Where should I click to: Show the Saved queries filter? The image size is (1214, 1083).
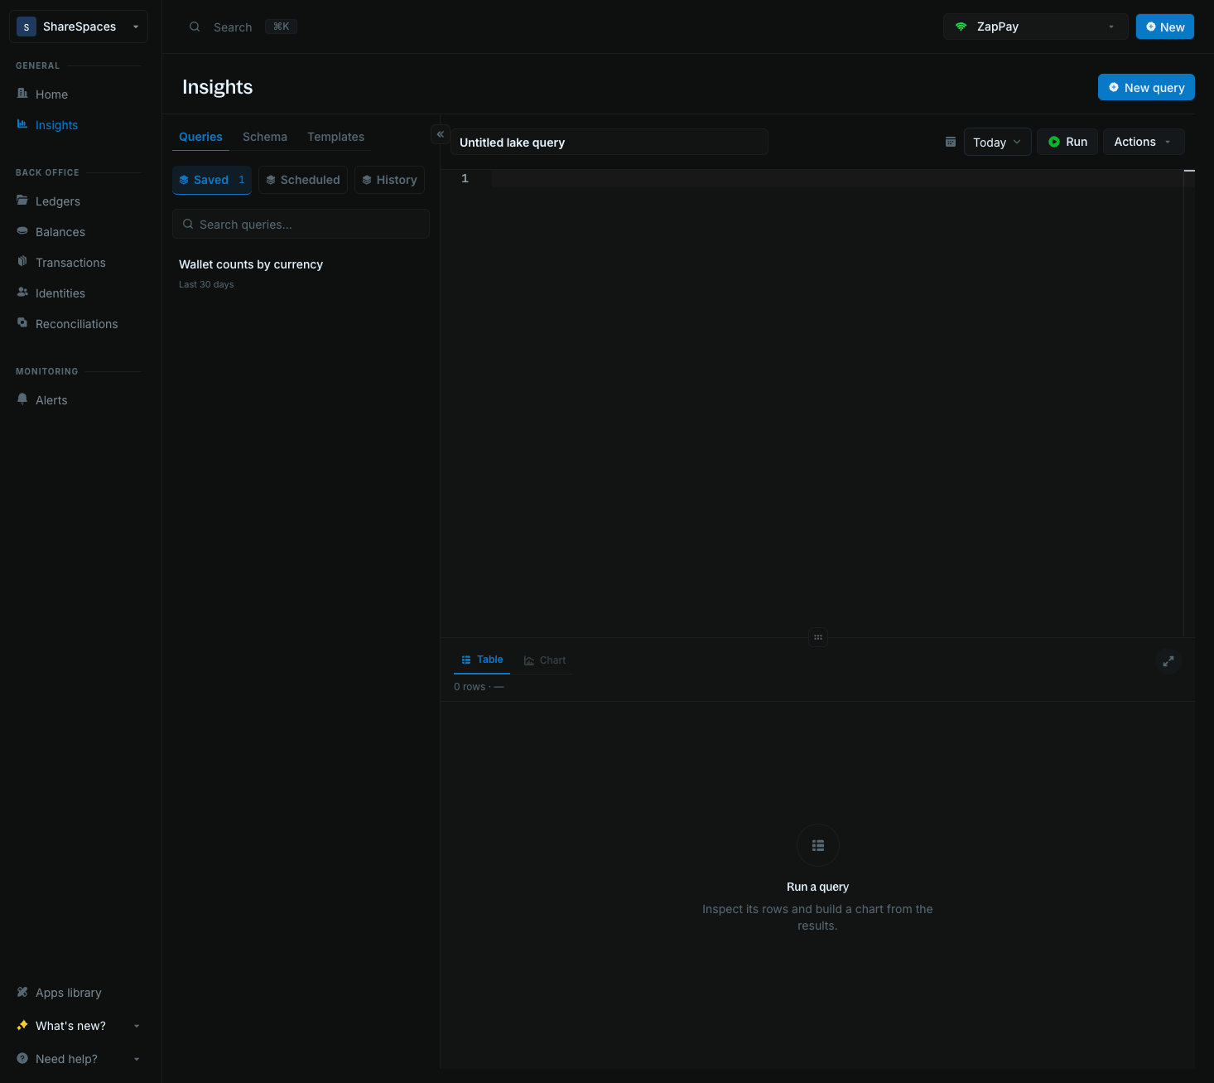212,180
